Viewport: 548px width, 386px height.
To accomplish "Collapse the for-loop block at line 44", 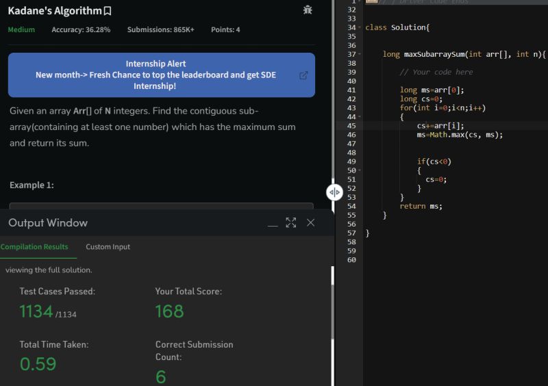I will tap(360, 116).
